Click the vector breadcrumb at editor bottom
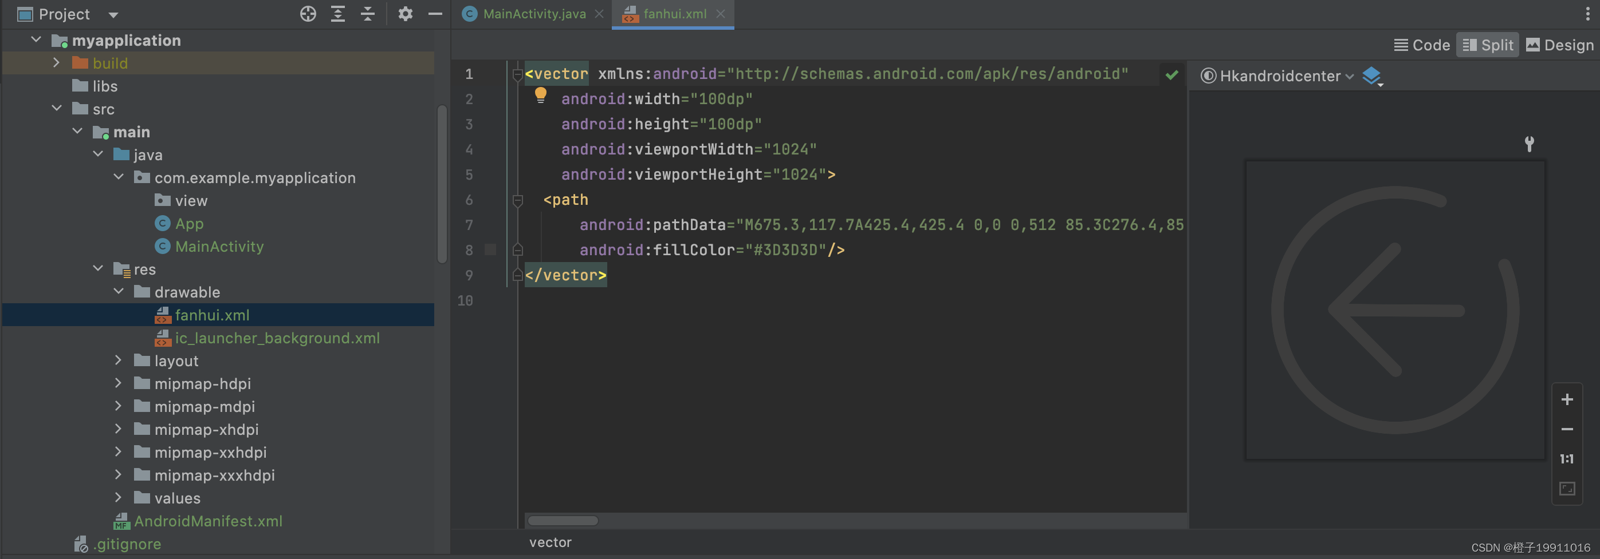 pyautogui.click(x=551, y=542)
